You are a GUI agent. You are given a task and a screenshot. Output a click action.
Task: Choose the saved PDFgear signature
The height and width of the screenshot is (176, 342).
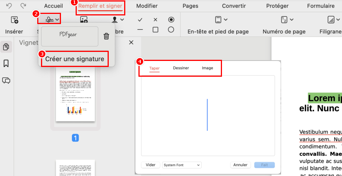(70, 36)
